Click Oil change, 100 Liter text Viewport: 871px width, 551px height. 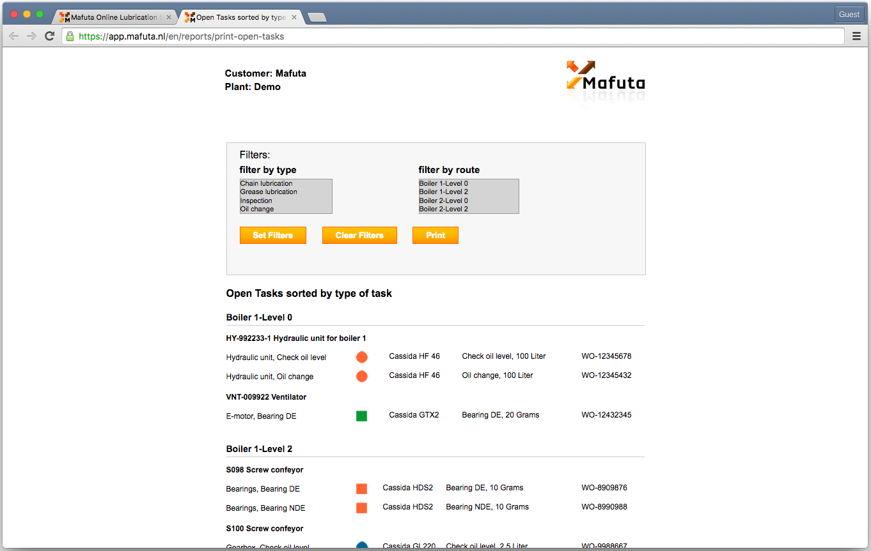point(498,375)
